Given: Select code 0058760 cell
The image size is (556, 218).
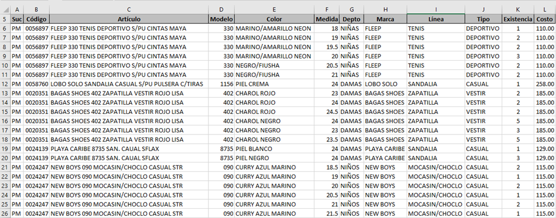Looking at the screenshot, I should (37, 84).
